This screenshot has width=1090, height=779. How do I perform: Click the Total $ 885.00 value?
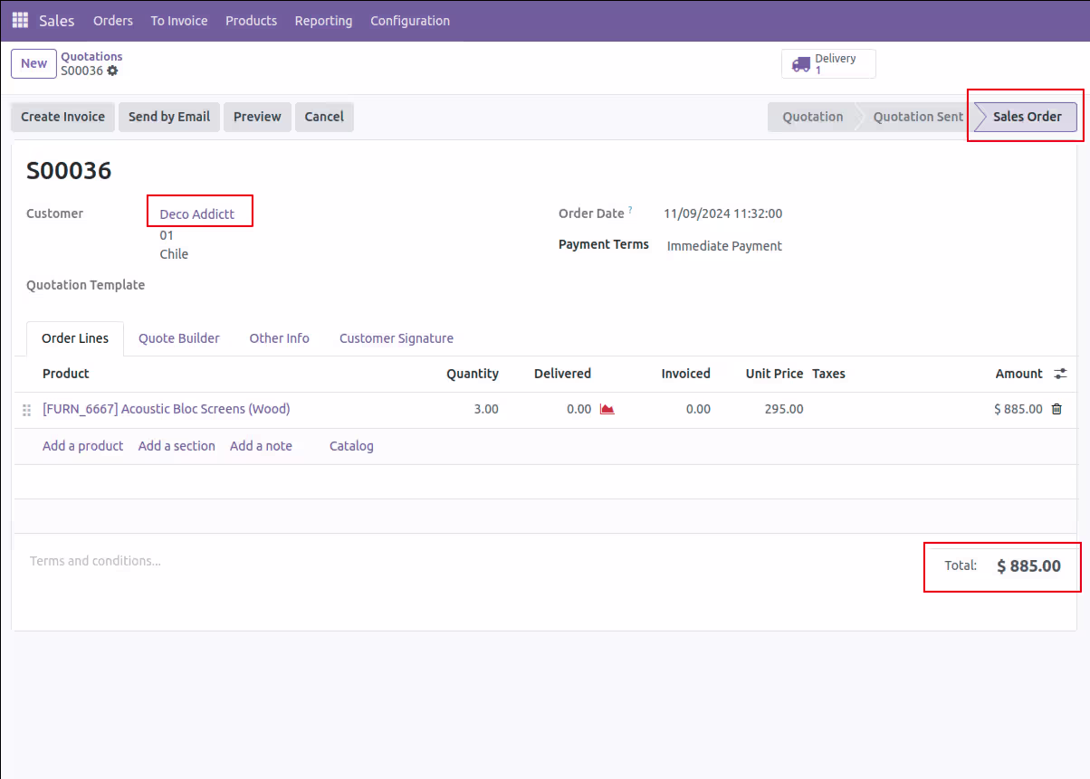click(1028, 566)
